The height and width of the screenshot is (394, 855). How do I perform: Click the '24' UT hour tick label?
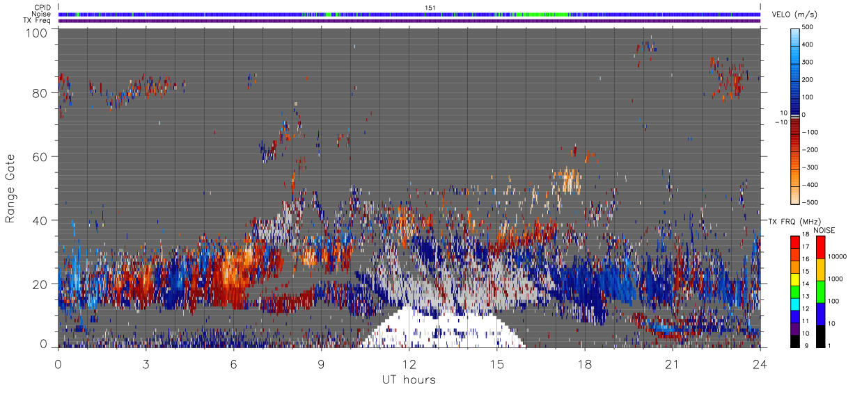pyautogui.click(x=760, y=364)
